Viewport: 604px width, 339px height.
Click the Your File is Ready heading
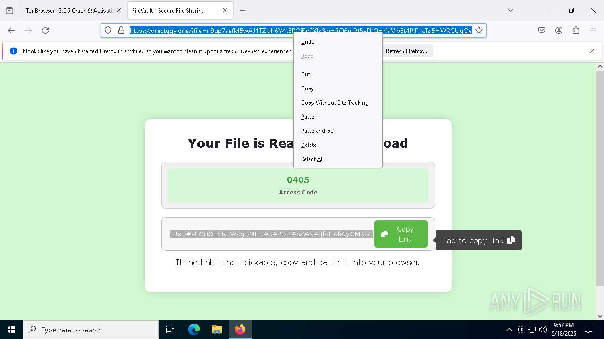tap(298, 143)
